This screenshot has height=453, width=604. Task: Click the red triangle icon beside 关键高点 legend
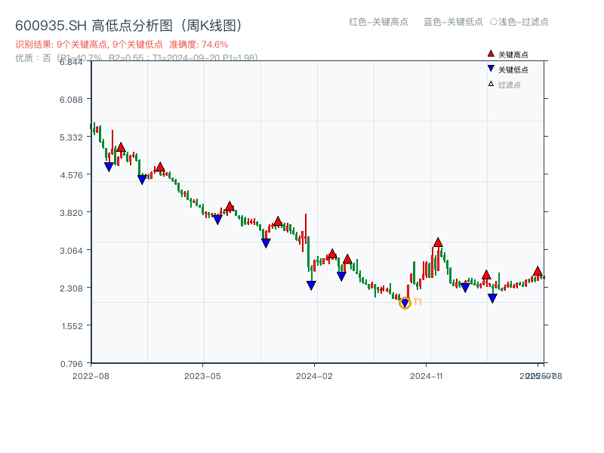491,54
